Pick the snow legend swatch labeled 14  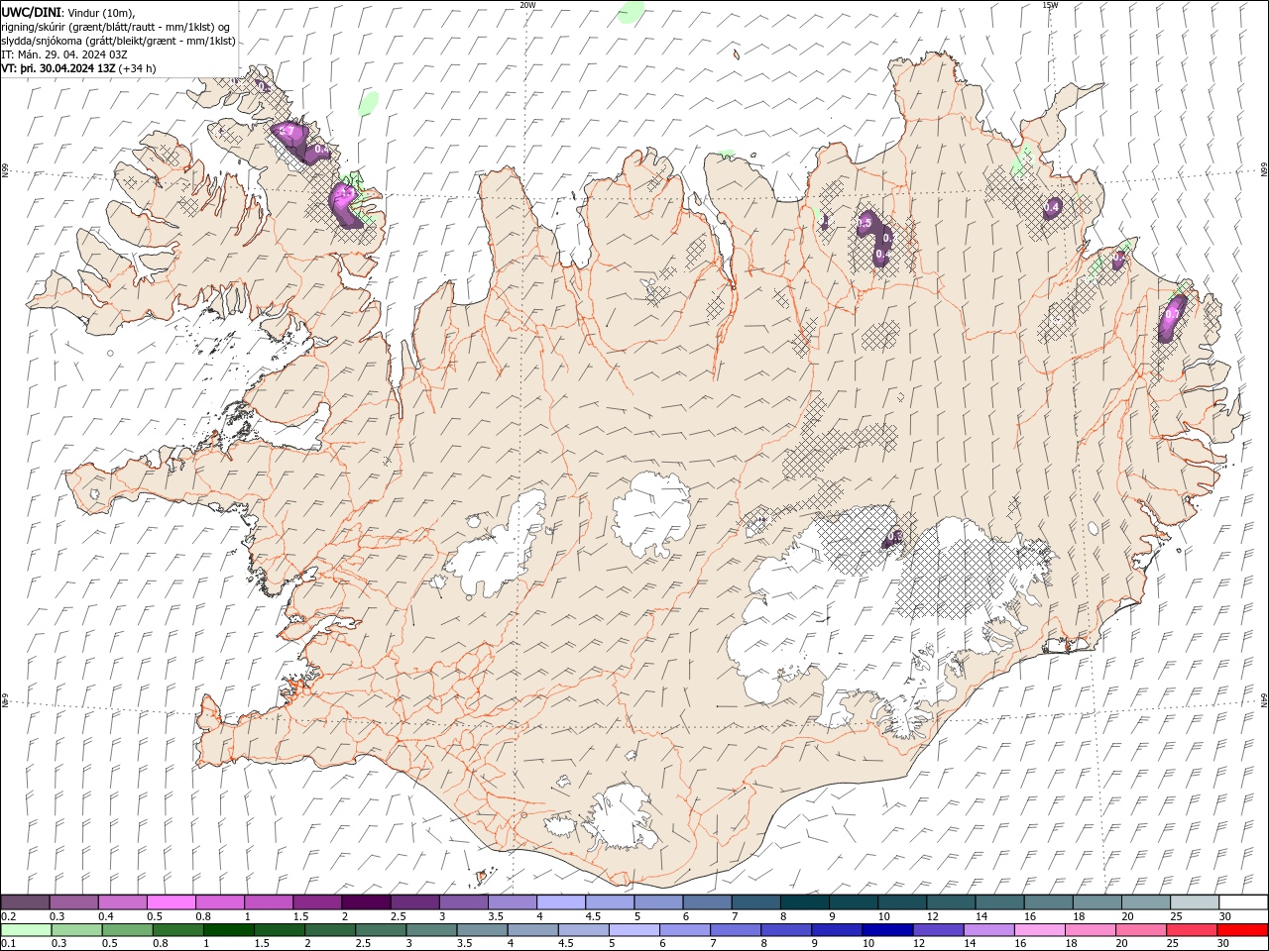click(x=1000, y=901)
